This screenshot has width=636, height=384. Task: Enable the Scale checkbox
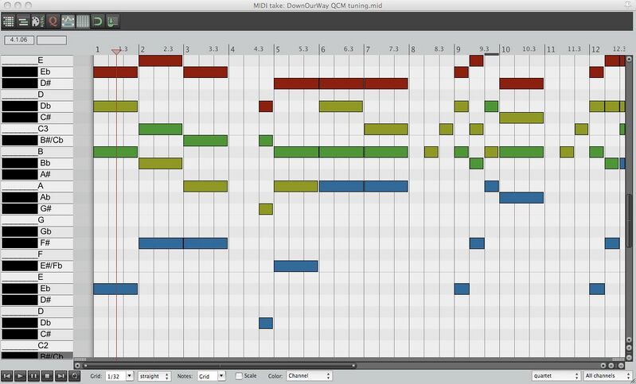[239, 376]
